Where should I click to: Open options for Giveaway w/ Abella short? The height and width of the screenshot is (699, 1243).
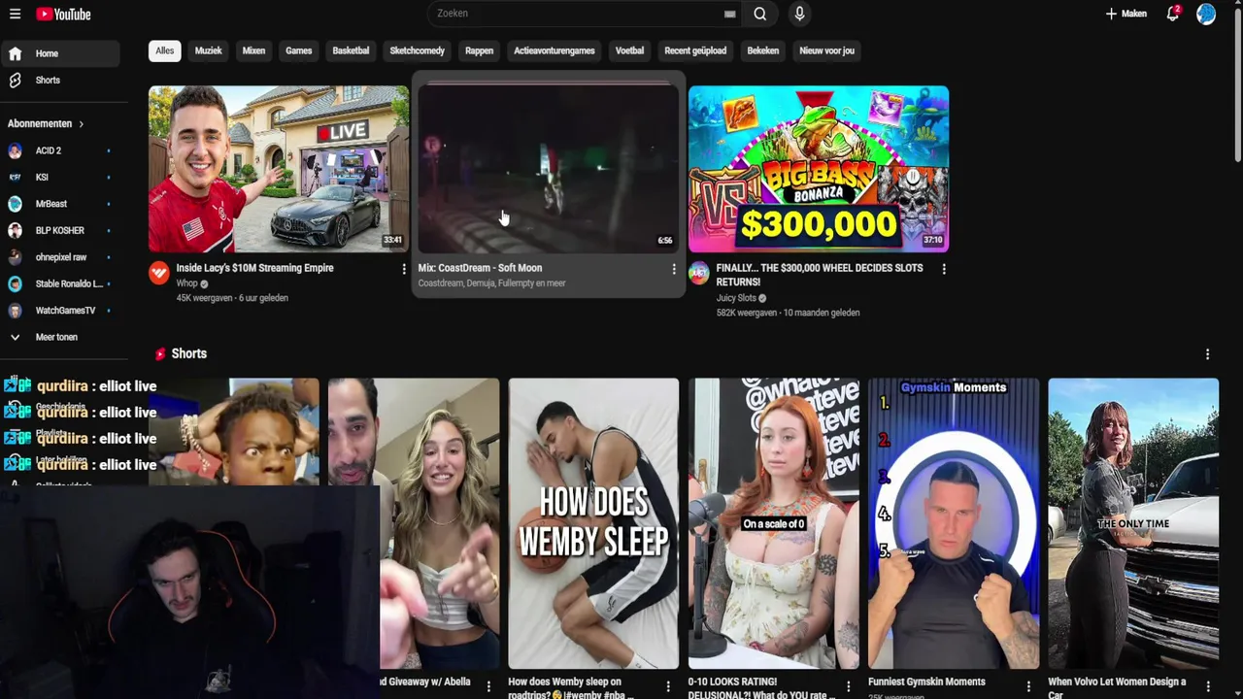pyautogui.click(x=488, y=686)
